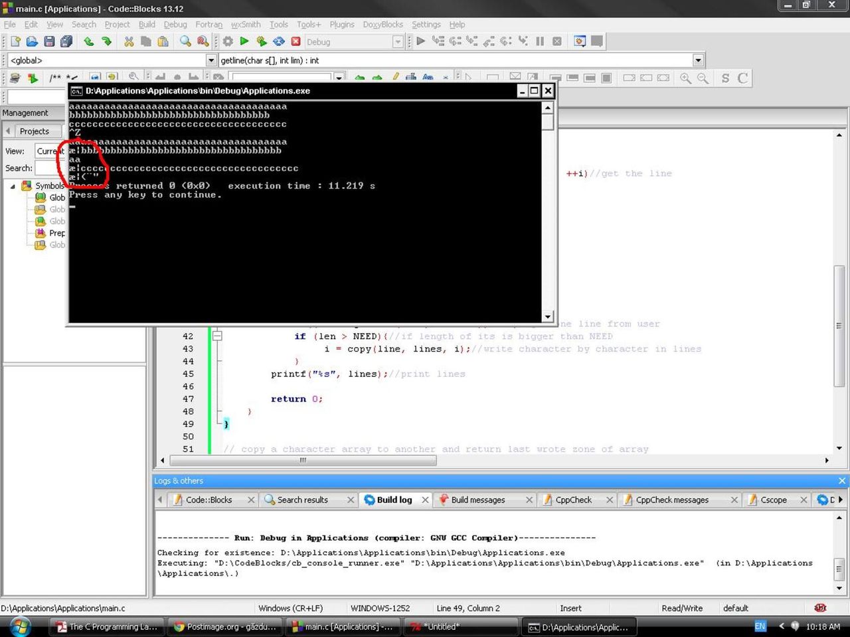Switch to the Search results log tab
Screen dimensions: 850x637
point(302,500)
